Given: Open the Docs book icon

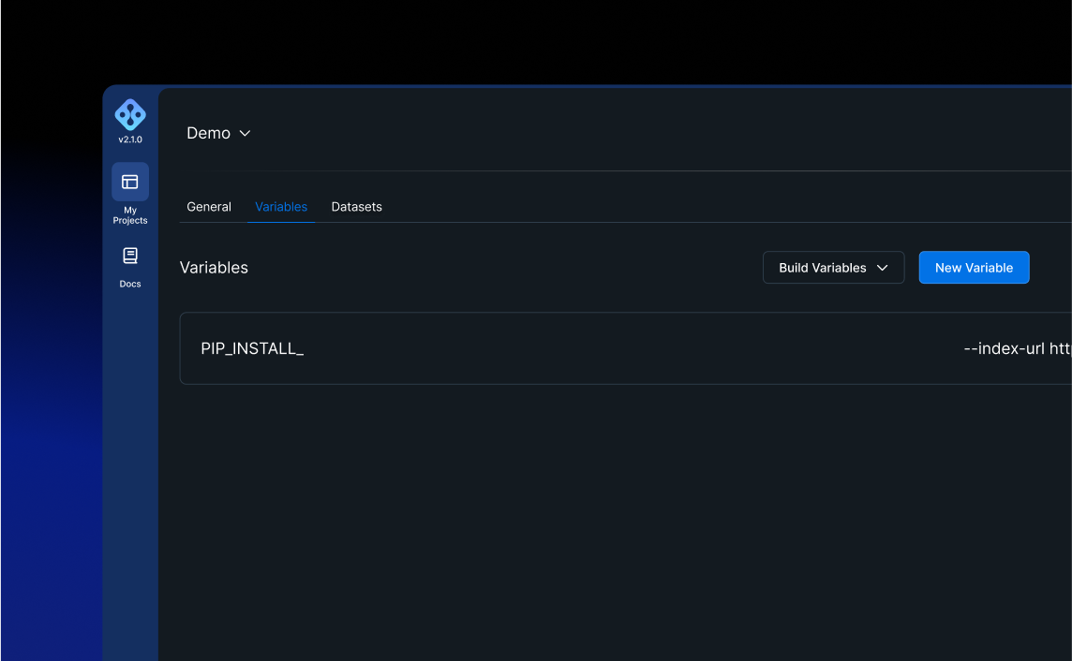Looking at the screenshot, I should (x=130, y=256).
